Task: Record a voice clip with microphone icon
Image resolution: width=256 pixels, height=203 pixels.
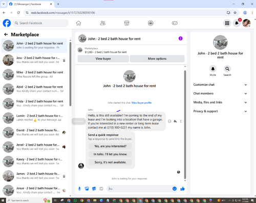Action: pos(79,189)
